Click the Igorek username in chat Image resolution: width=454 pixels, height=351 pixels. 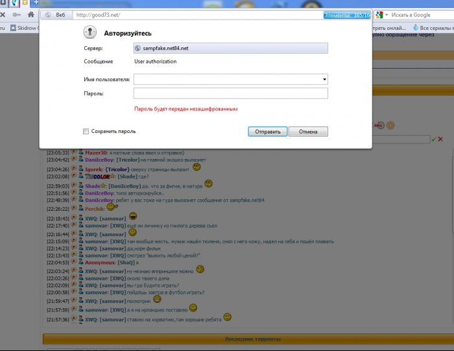click(93, 169)
